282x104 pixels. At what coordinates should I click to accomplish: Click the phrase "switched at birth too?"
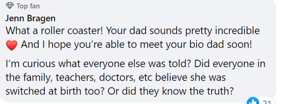tap(55, 91)
